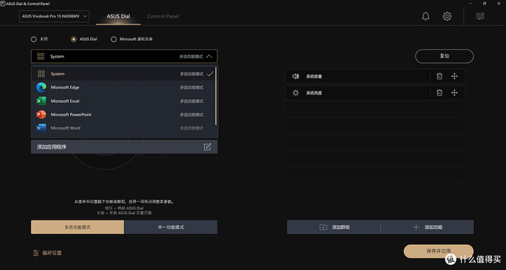The width and height of the screenshot is (506, 270).
Task: Choose Microsoft Edge from the application list
Action: tap(123, 88)
